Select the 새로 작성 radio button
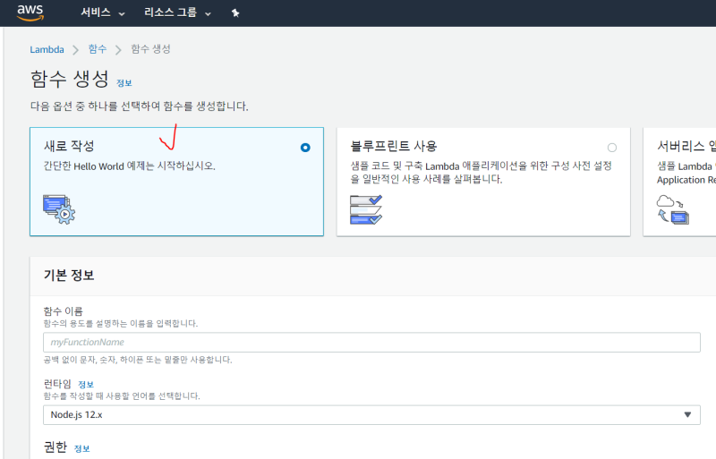The height and width of the screenshot is (459, 716). point(306,148)
